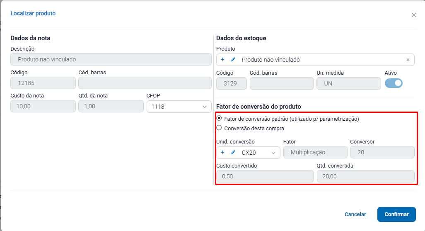
Task: Open the Produto selector under Dados do estoque
Action: tap(319, 60)
